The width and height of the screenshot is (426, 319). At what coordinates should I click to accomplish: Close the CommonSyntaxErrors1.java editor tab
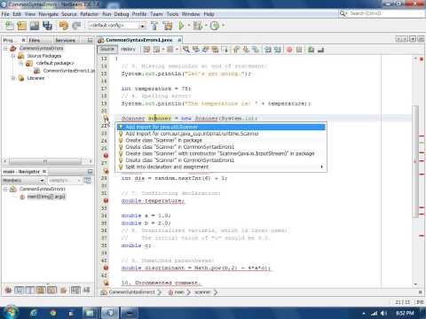click(179, 40)
